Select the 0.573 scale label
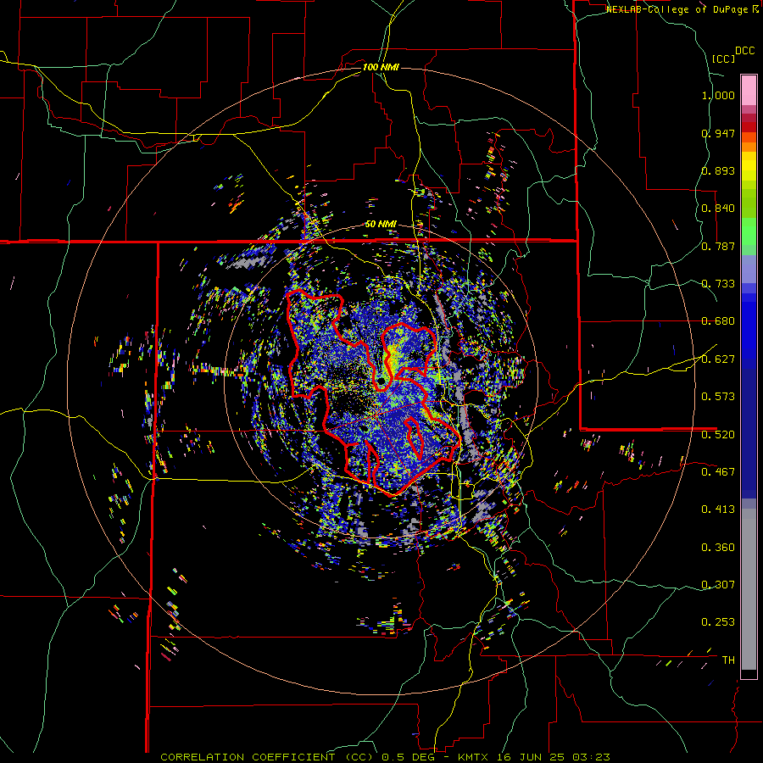The image size is (763, 763). (x=718, y=397)
